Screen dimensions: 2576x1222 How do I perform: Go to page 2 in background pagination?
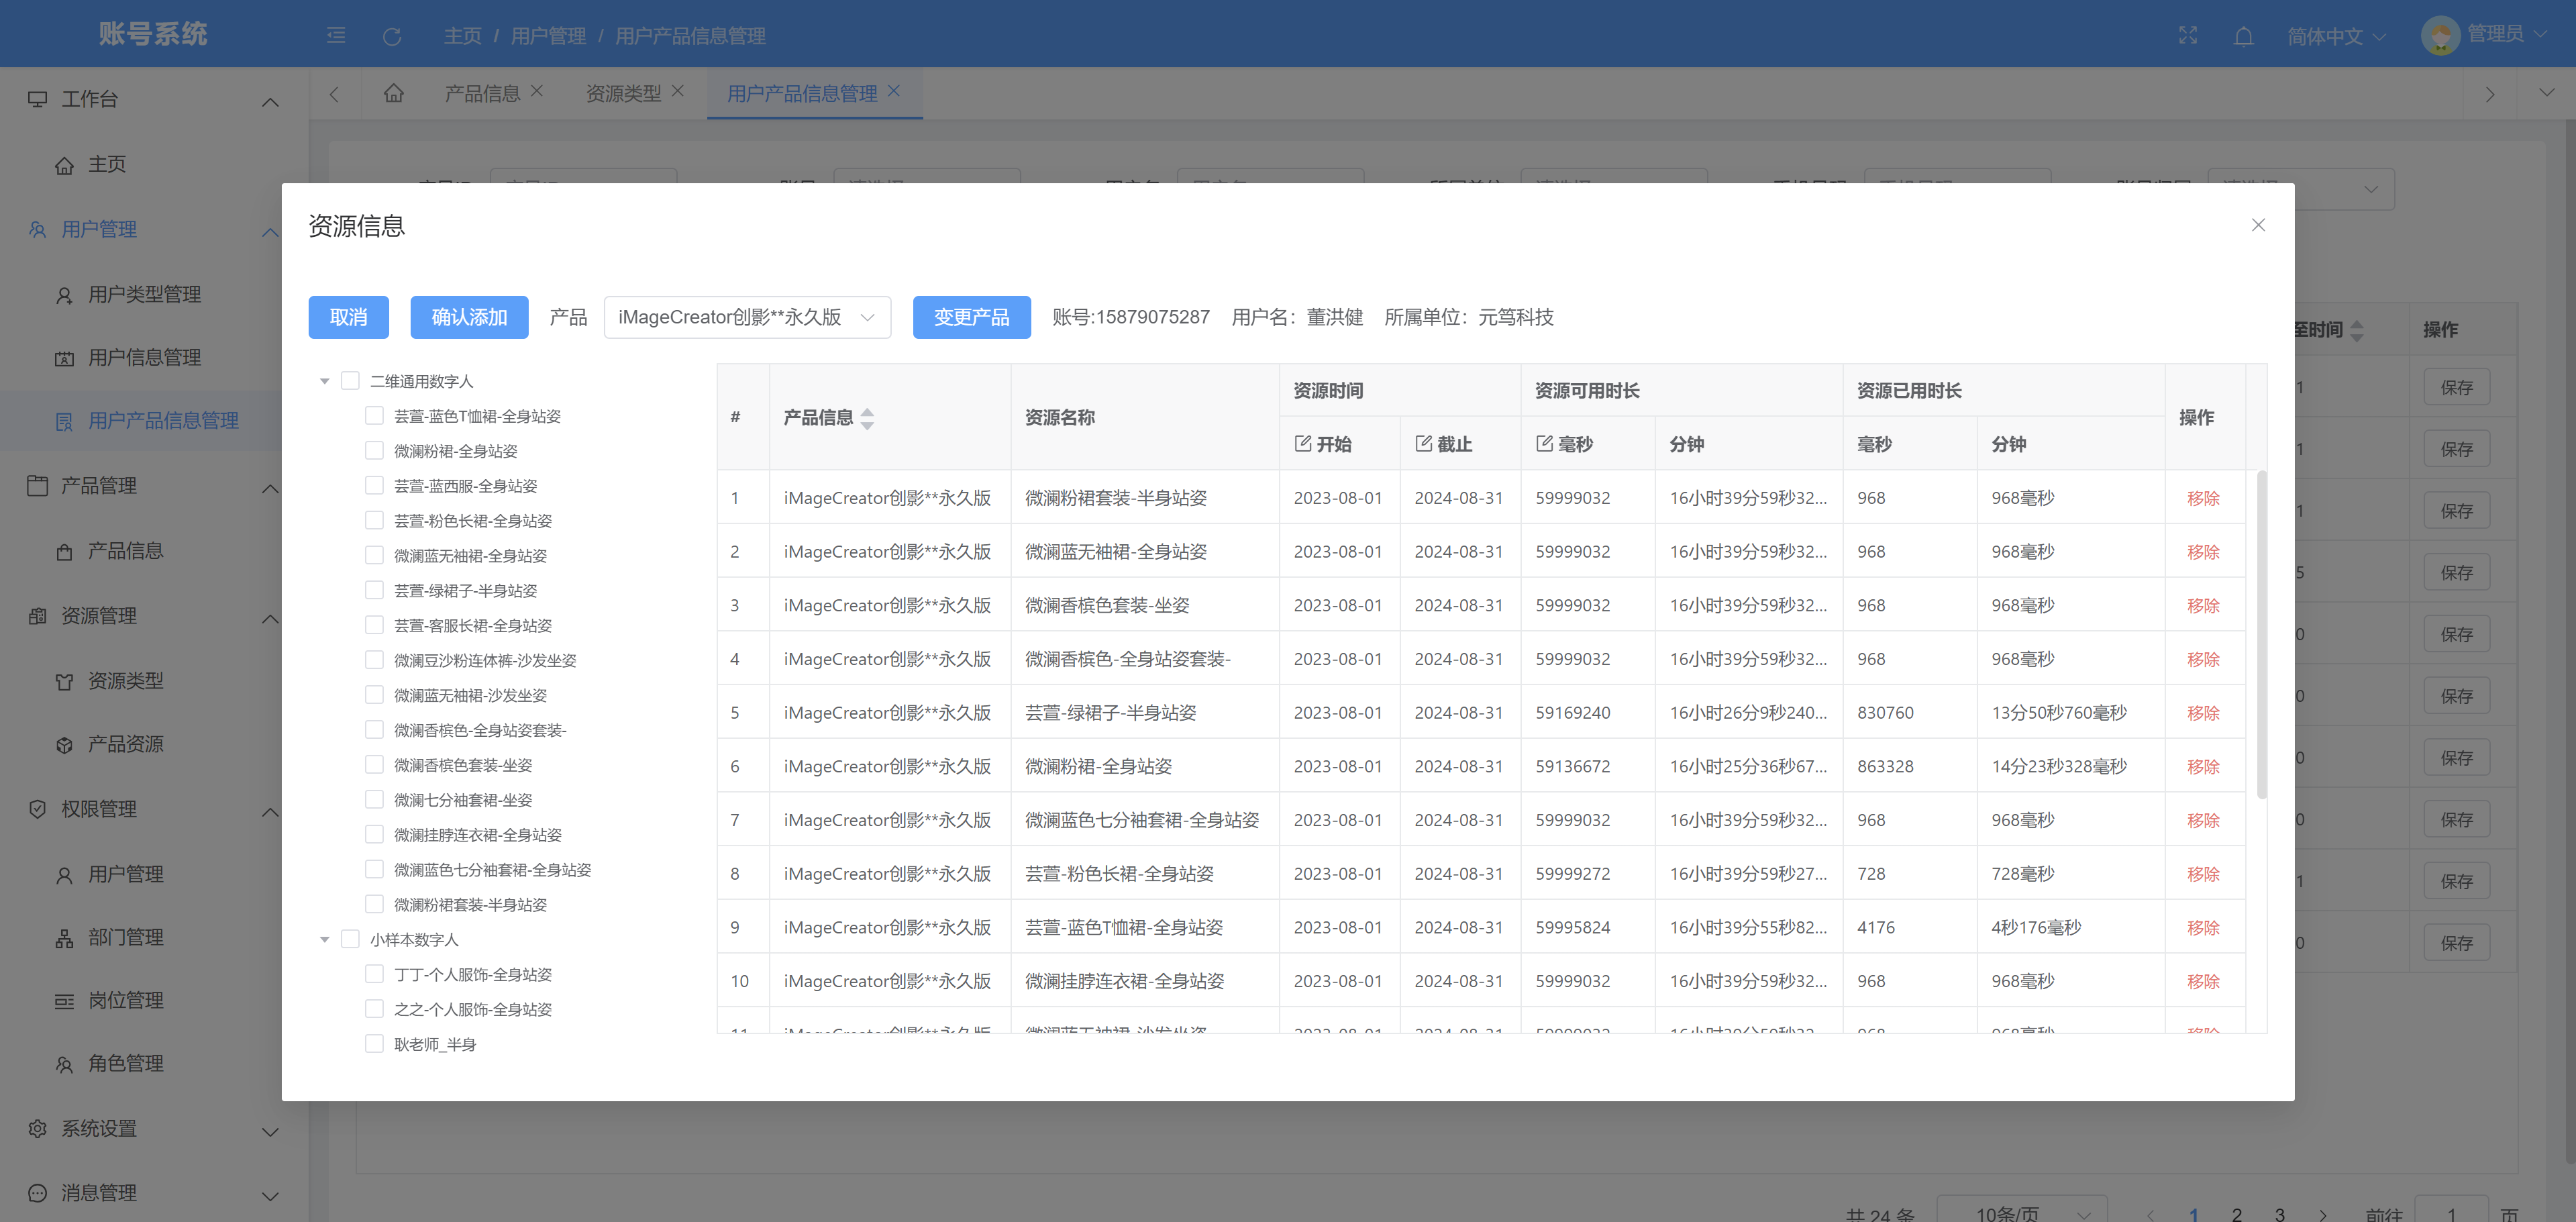click(2236, 1214)
